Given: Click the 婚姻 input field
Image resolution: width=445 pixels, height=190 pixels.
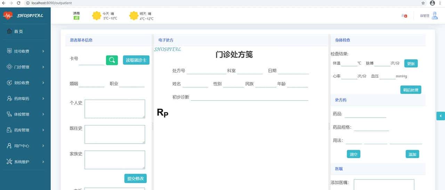Looking at the screenshot, I should point(92,84).
